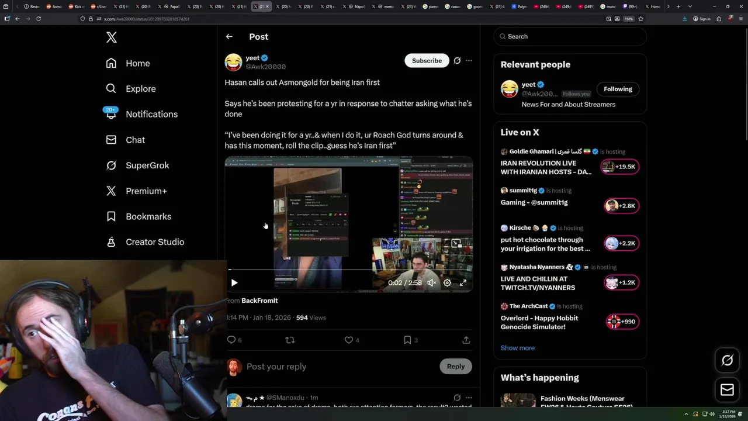
Task: Go back using the Post back arrow
Action: (x=229, y=36)
